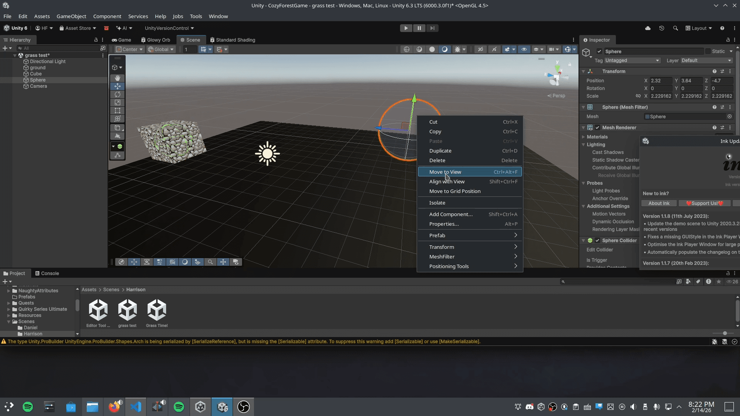Enable the Static checkbox
Image resolution: width=740 pixels, height=416 pixels.
(708, 51)
